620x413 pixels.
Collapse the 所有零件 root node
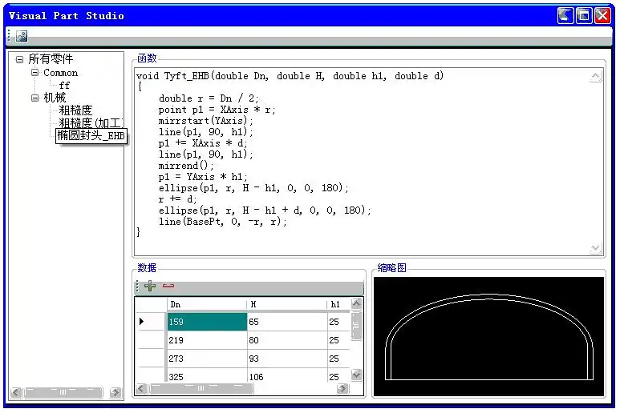(19, 60)
